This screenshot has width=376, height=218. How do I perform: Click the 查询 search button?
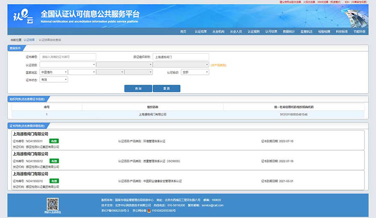pos(138,88)
